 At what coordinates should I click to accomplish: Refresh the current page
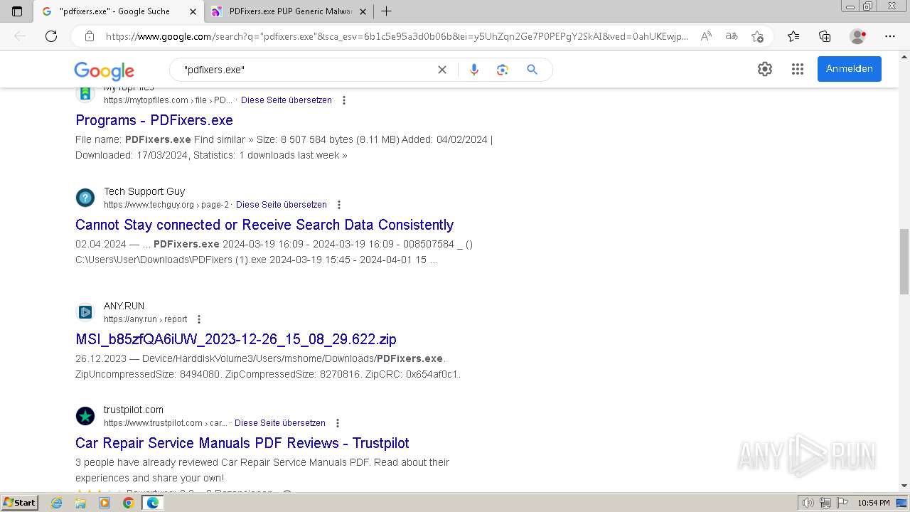point(51,36)
